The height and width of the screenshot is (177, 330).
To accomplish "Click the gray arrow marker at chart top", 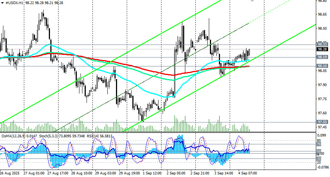I will [252, 1].
